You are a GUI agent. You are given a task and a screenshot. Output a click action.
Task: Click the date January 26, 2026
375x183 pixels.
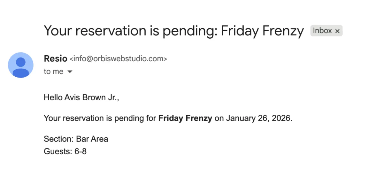point(259,118)
